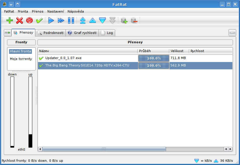Select The.Big.Bang.Theory.S01E14 transfer row
Viewport: 240px width, 165px height.
coord(135,66)
